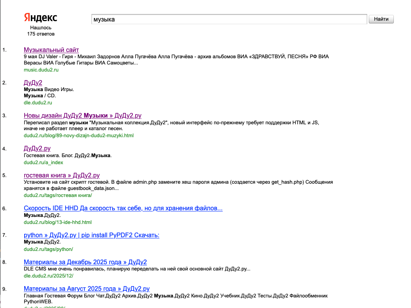Click the dudu2.ru/blog/13-ide-hhd.html URL
Viewport: 411px width, 308px height.
pos(58,222)
